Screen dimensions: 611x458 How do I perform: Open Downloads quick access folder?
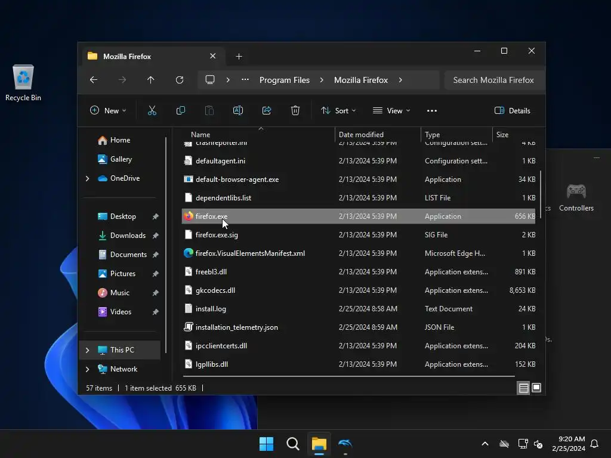(128, 236)
